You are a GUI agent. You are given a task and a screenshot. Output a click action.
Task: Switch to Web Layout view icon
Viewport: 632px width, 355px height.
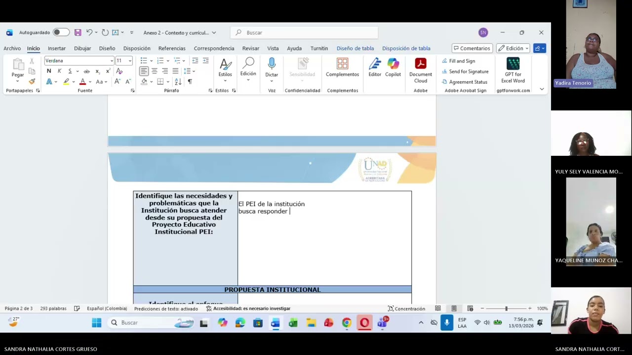[x=470, y=309]
